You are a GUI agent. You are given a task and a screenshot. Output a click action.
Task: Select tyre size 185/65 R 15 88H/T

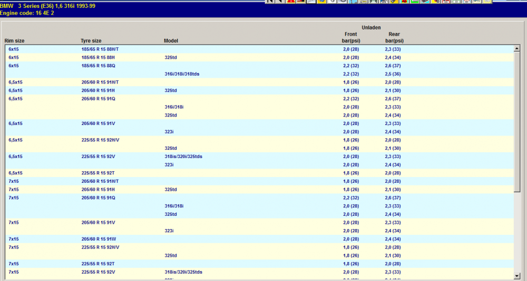(x=100, y=49)
